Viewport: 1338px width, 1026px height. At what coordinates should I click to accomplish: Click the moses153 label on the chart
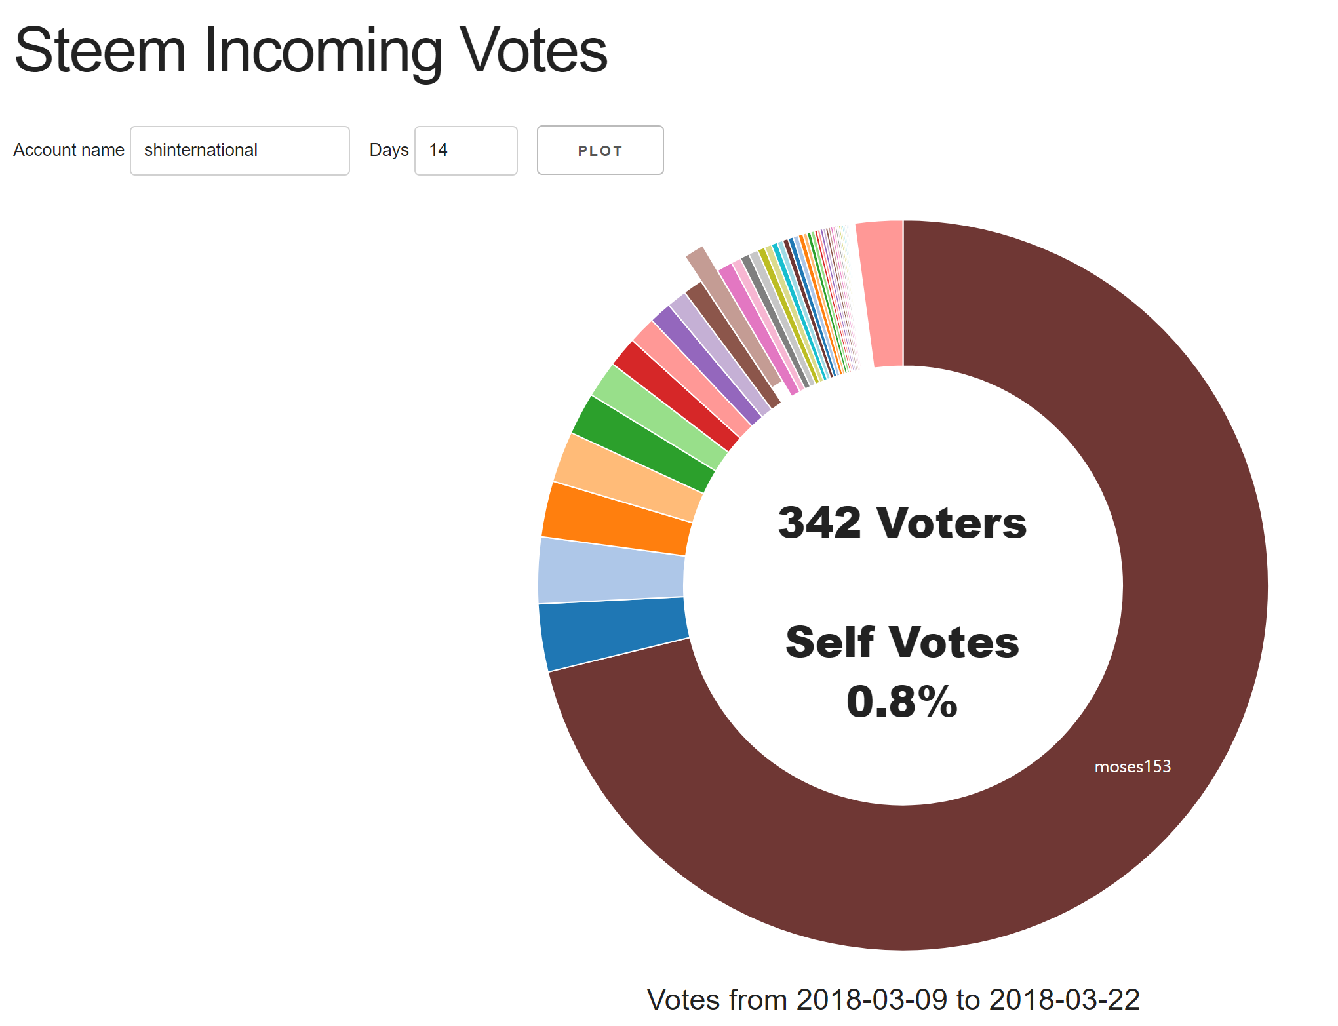click(1132, 766)
